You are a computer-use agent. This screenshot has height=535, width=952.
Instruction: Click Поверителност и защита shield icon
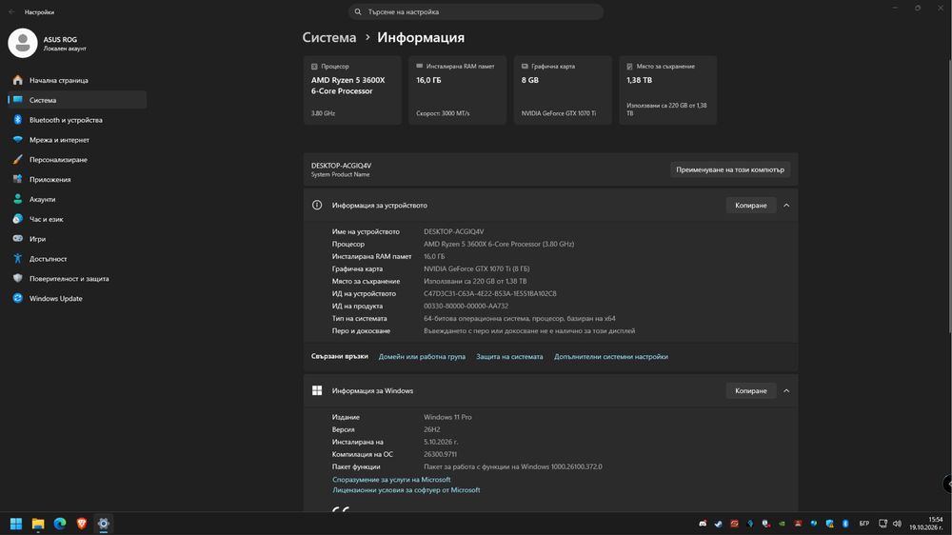pos(17,279)
